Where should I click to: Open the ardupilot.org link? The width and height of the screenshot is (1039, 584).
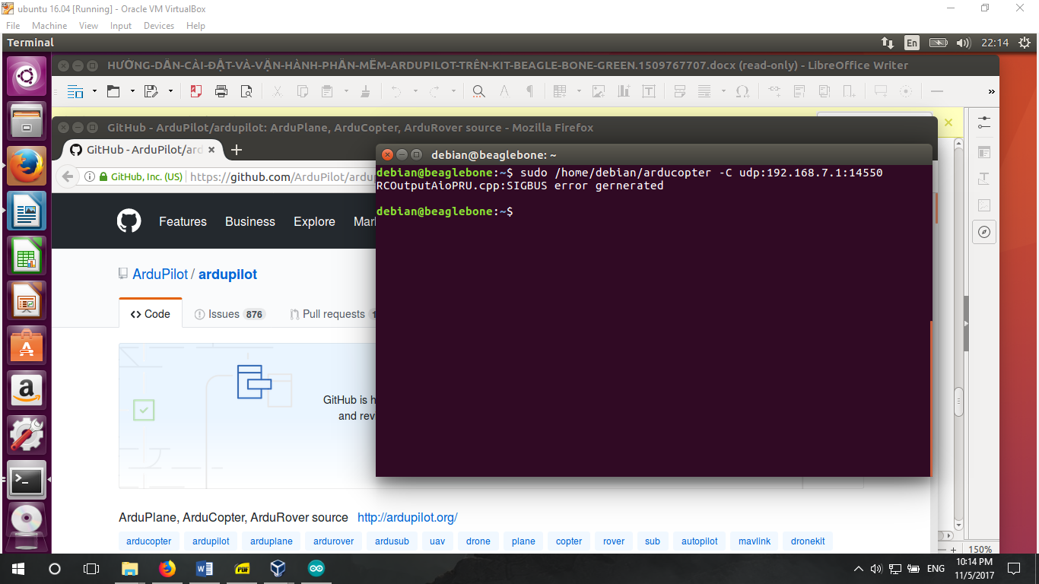pos(408,518)
